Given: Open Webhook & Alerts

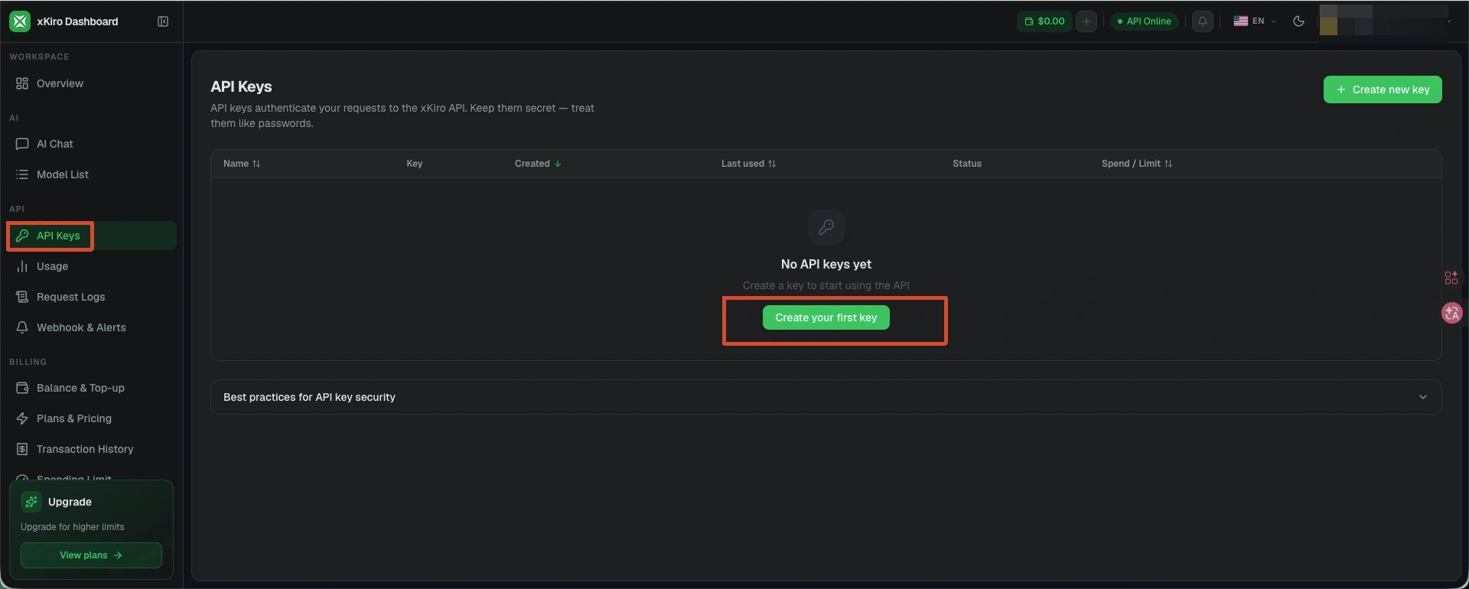Looking at the screenshot, I should click(x=91, y=327).
